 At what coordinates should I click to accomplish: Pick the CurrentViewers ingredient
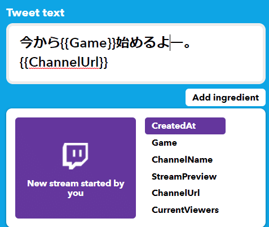185,210
